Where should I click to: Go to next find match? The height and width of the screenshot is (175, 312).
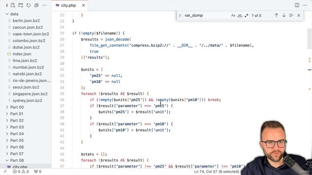(x=284, y=15)
